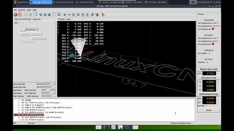
Task: Toggle Override Limits checkbox
Action: pyautogui.click(x=21, y=42)
